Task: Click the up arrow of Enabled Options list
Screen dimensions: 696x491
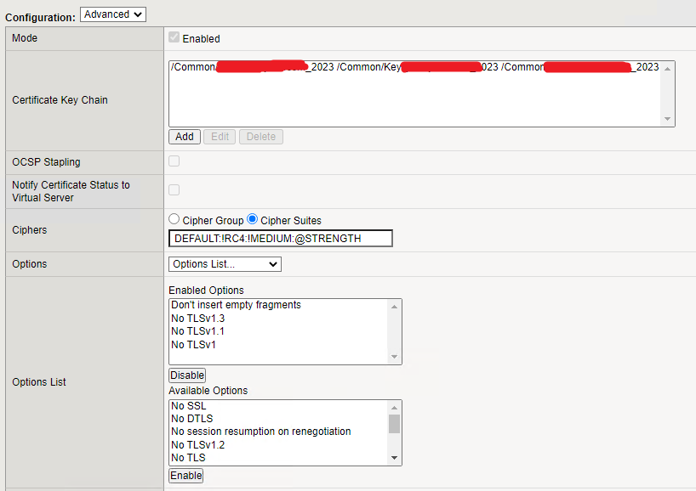Action: coord(394,307)
